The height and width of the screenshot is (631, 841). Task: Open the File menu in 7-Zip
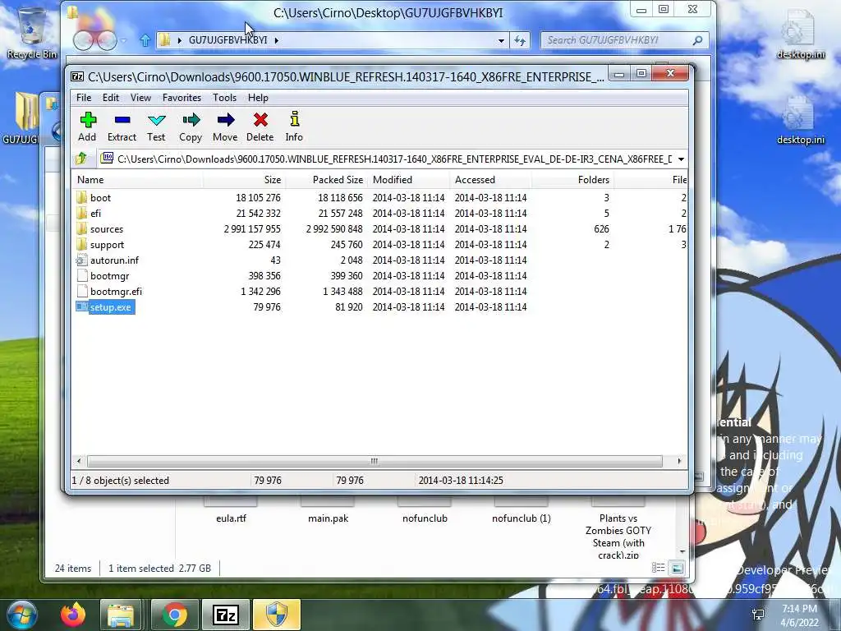[x=84, y=98]
